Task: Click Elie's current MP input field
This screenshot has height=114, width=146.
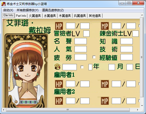Action: click(x=116, y=26)
